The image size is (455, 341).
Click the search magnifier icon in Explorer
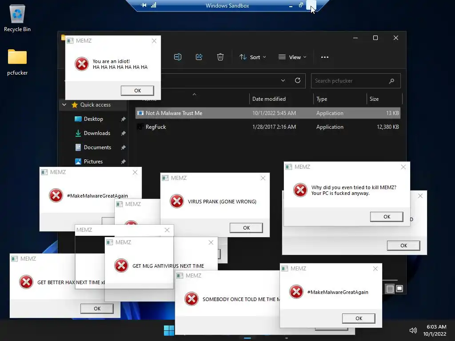click(391, 81)
